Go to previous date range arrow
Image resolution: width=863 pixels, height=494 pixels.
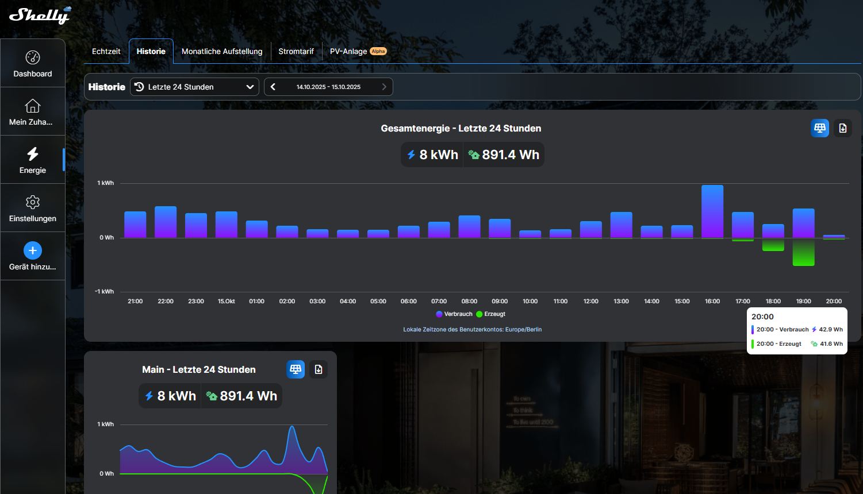point(273,87)
